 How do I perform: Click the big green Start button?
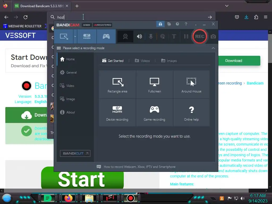82,179
